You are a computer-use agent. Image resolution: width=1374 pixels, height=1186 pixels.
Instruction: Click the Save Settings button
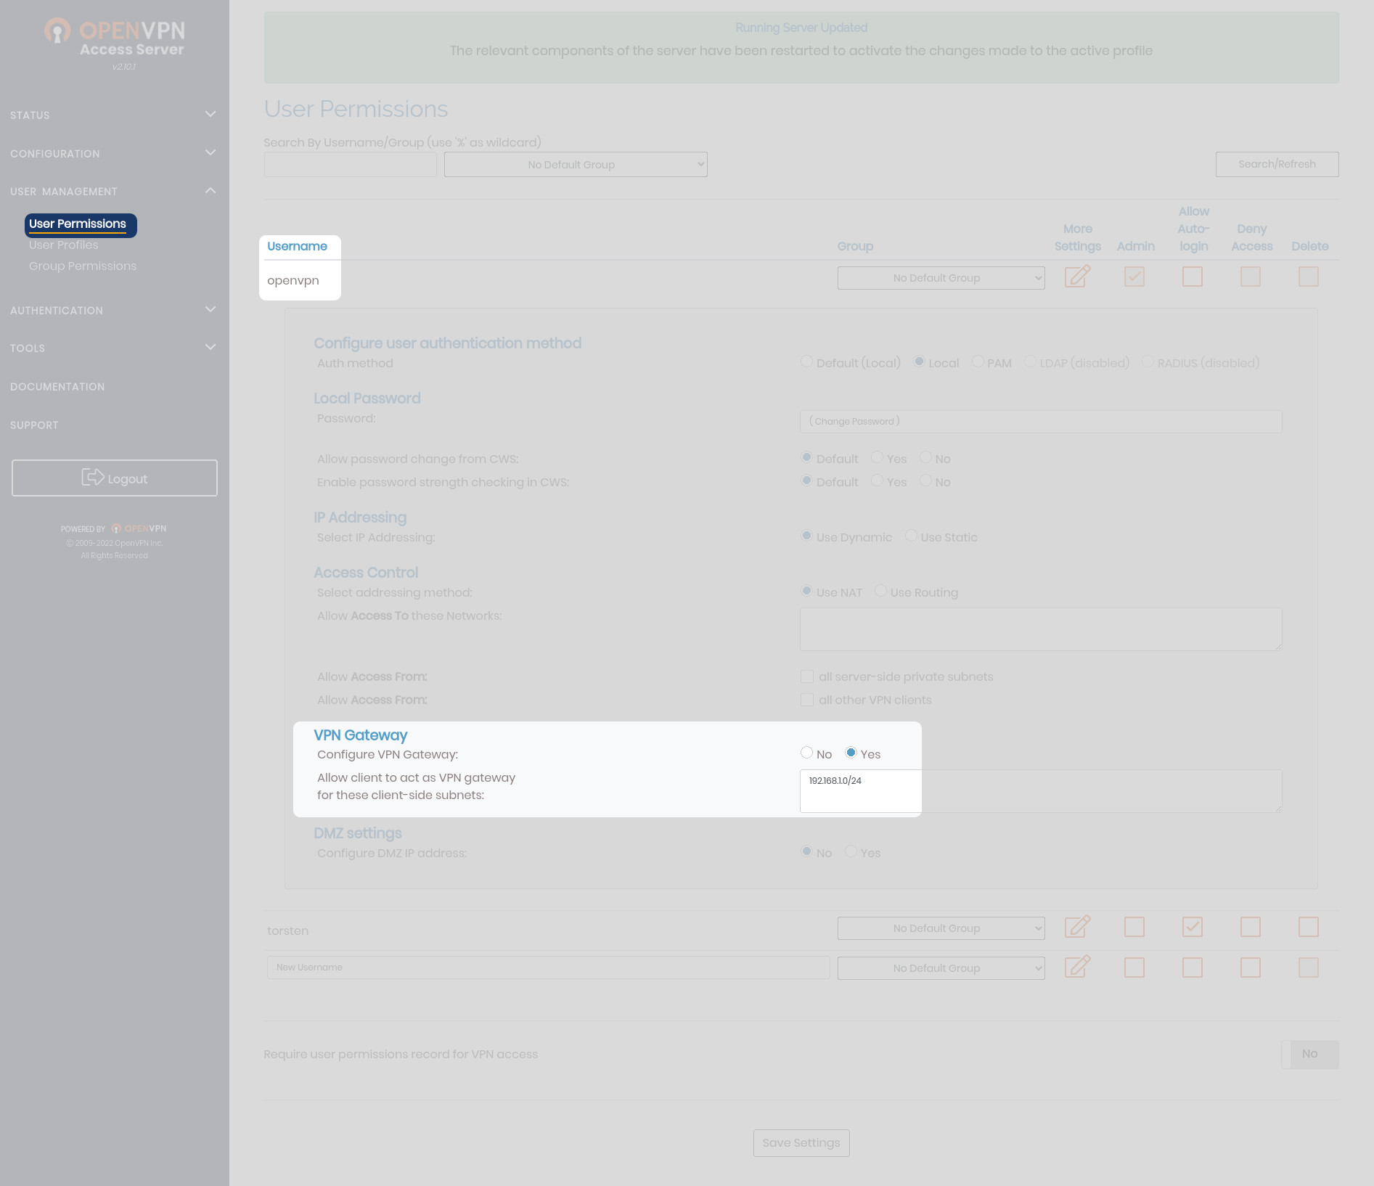801,1143
